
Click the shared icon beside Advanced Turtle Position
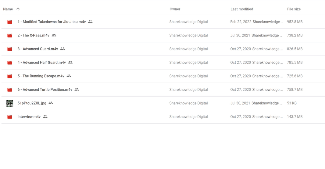(x=77, y=89)
